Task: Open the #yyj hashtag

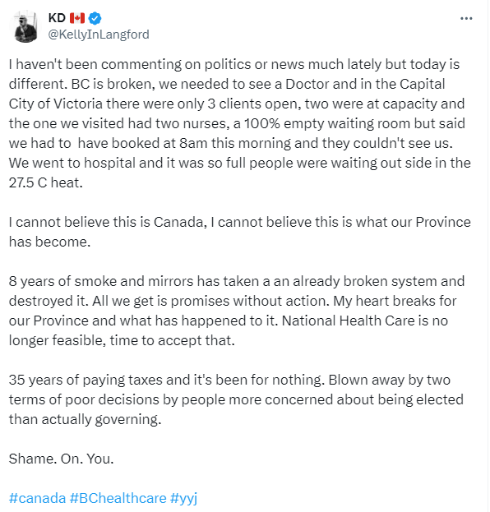Action: (x=183, y=499)
